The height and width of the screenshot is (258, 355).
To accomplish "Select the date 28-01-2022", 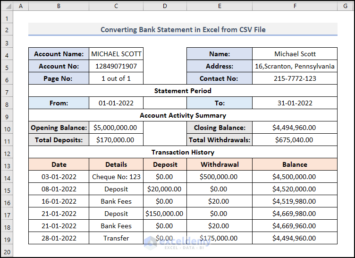I will (x=59, y=238).
